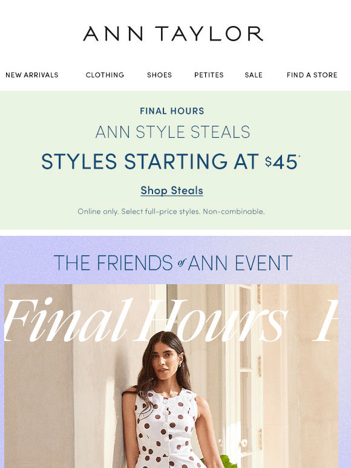Click the cropped letter F at photo's right edge

(326, 321)
